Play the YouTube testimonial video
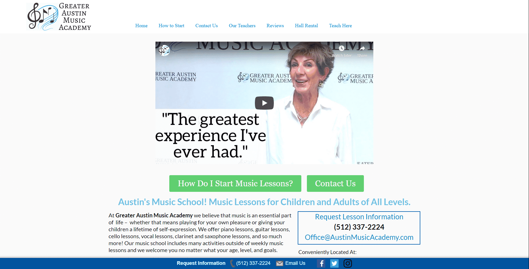This screenshot has width=529, height=269. pyautogui.click(x=264, y=103)
